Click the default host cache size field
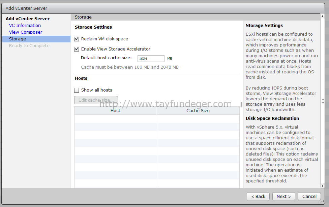Viewport: 329px width, 207px height. [151, 59]
